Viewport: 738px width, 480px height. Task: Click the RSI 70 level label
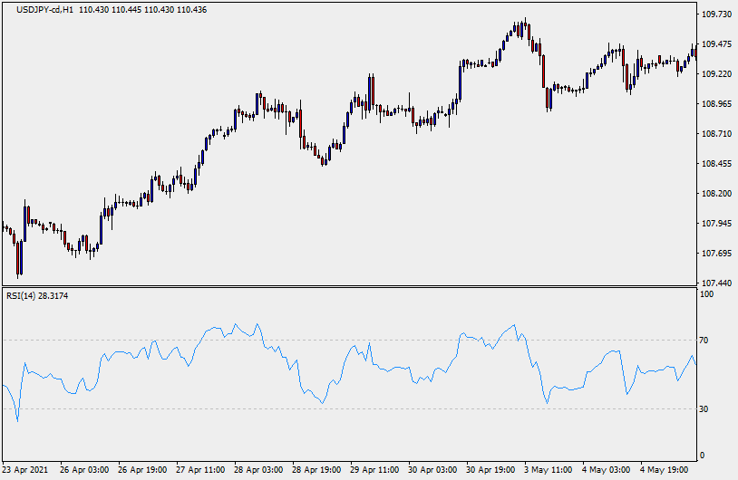point(707,341)
